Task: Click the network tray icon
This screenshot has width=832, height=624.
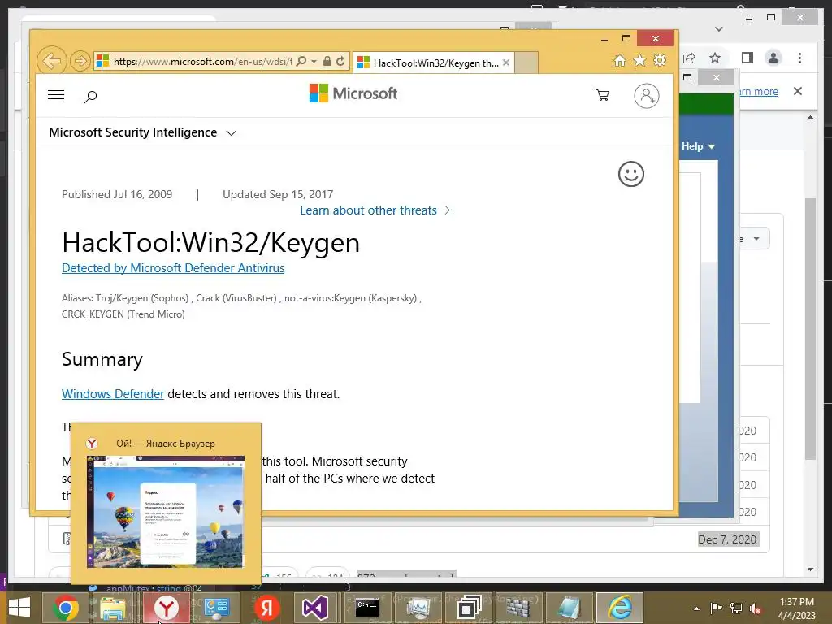Action: point(736,609)
